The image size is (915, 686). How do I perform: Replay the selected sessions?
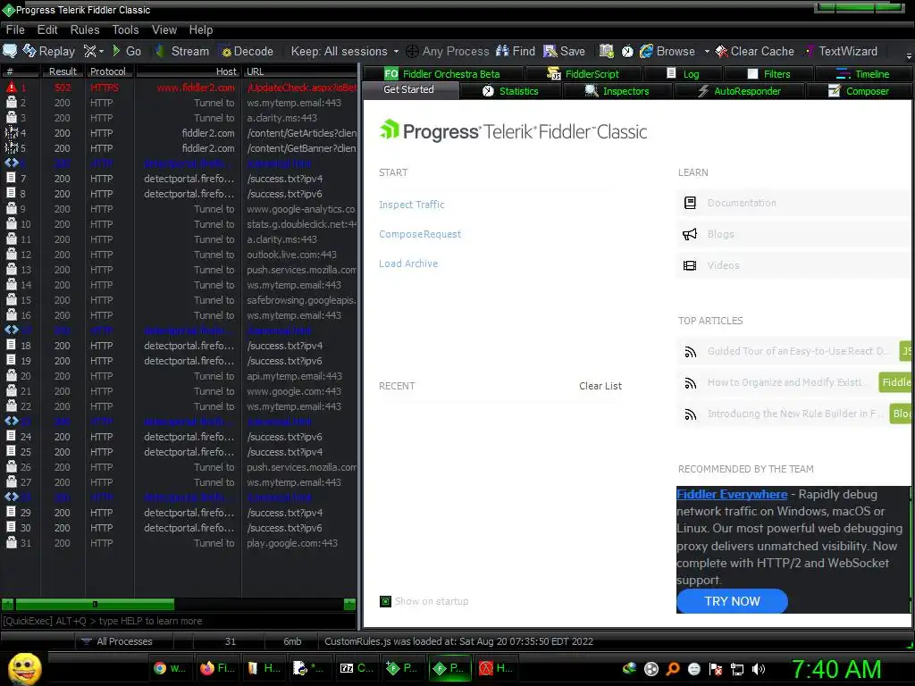(49, 51)
